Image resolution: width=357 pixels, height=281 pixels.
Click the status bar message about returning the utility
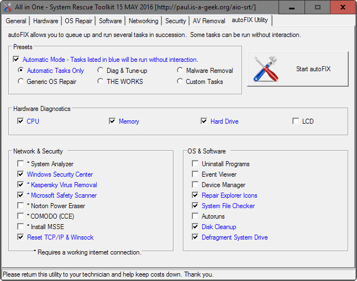click(108, 274)
